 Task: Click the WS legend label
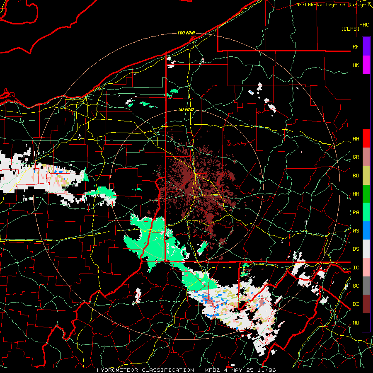(x=356, y=231)
